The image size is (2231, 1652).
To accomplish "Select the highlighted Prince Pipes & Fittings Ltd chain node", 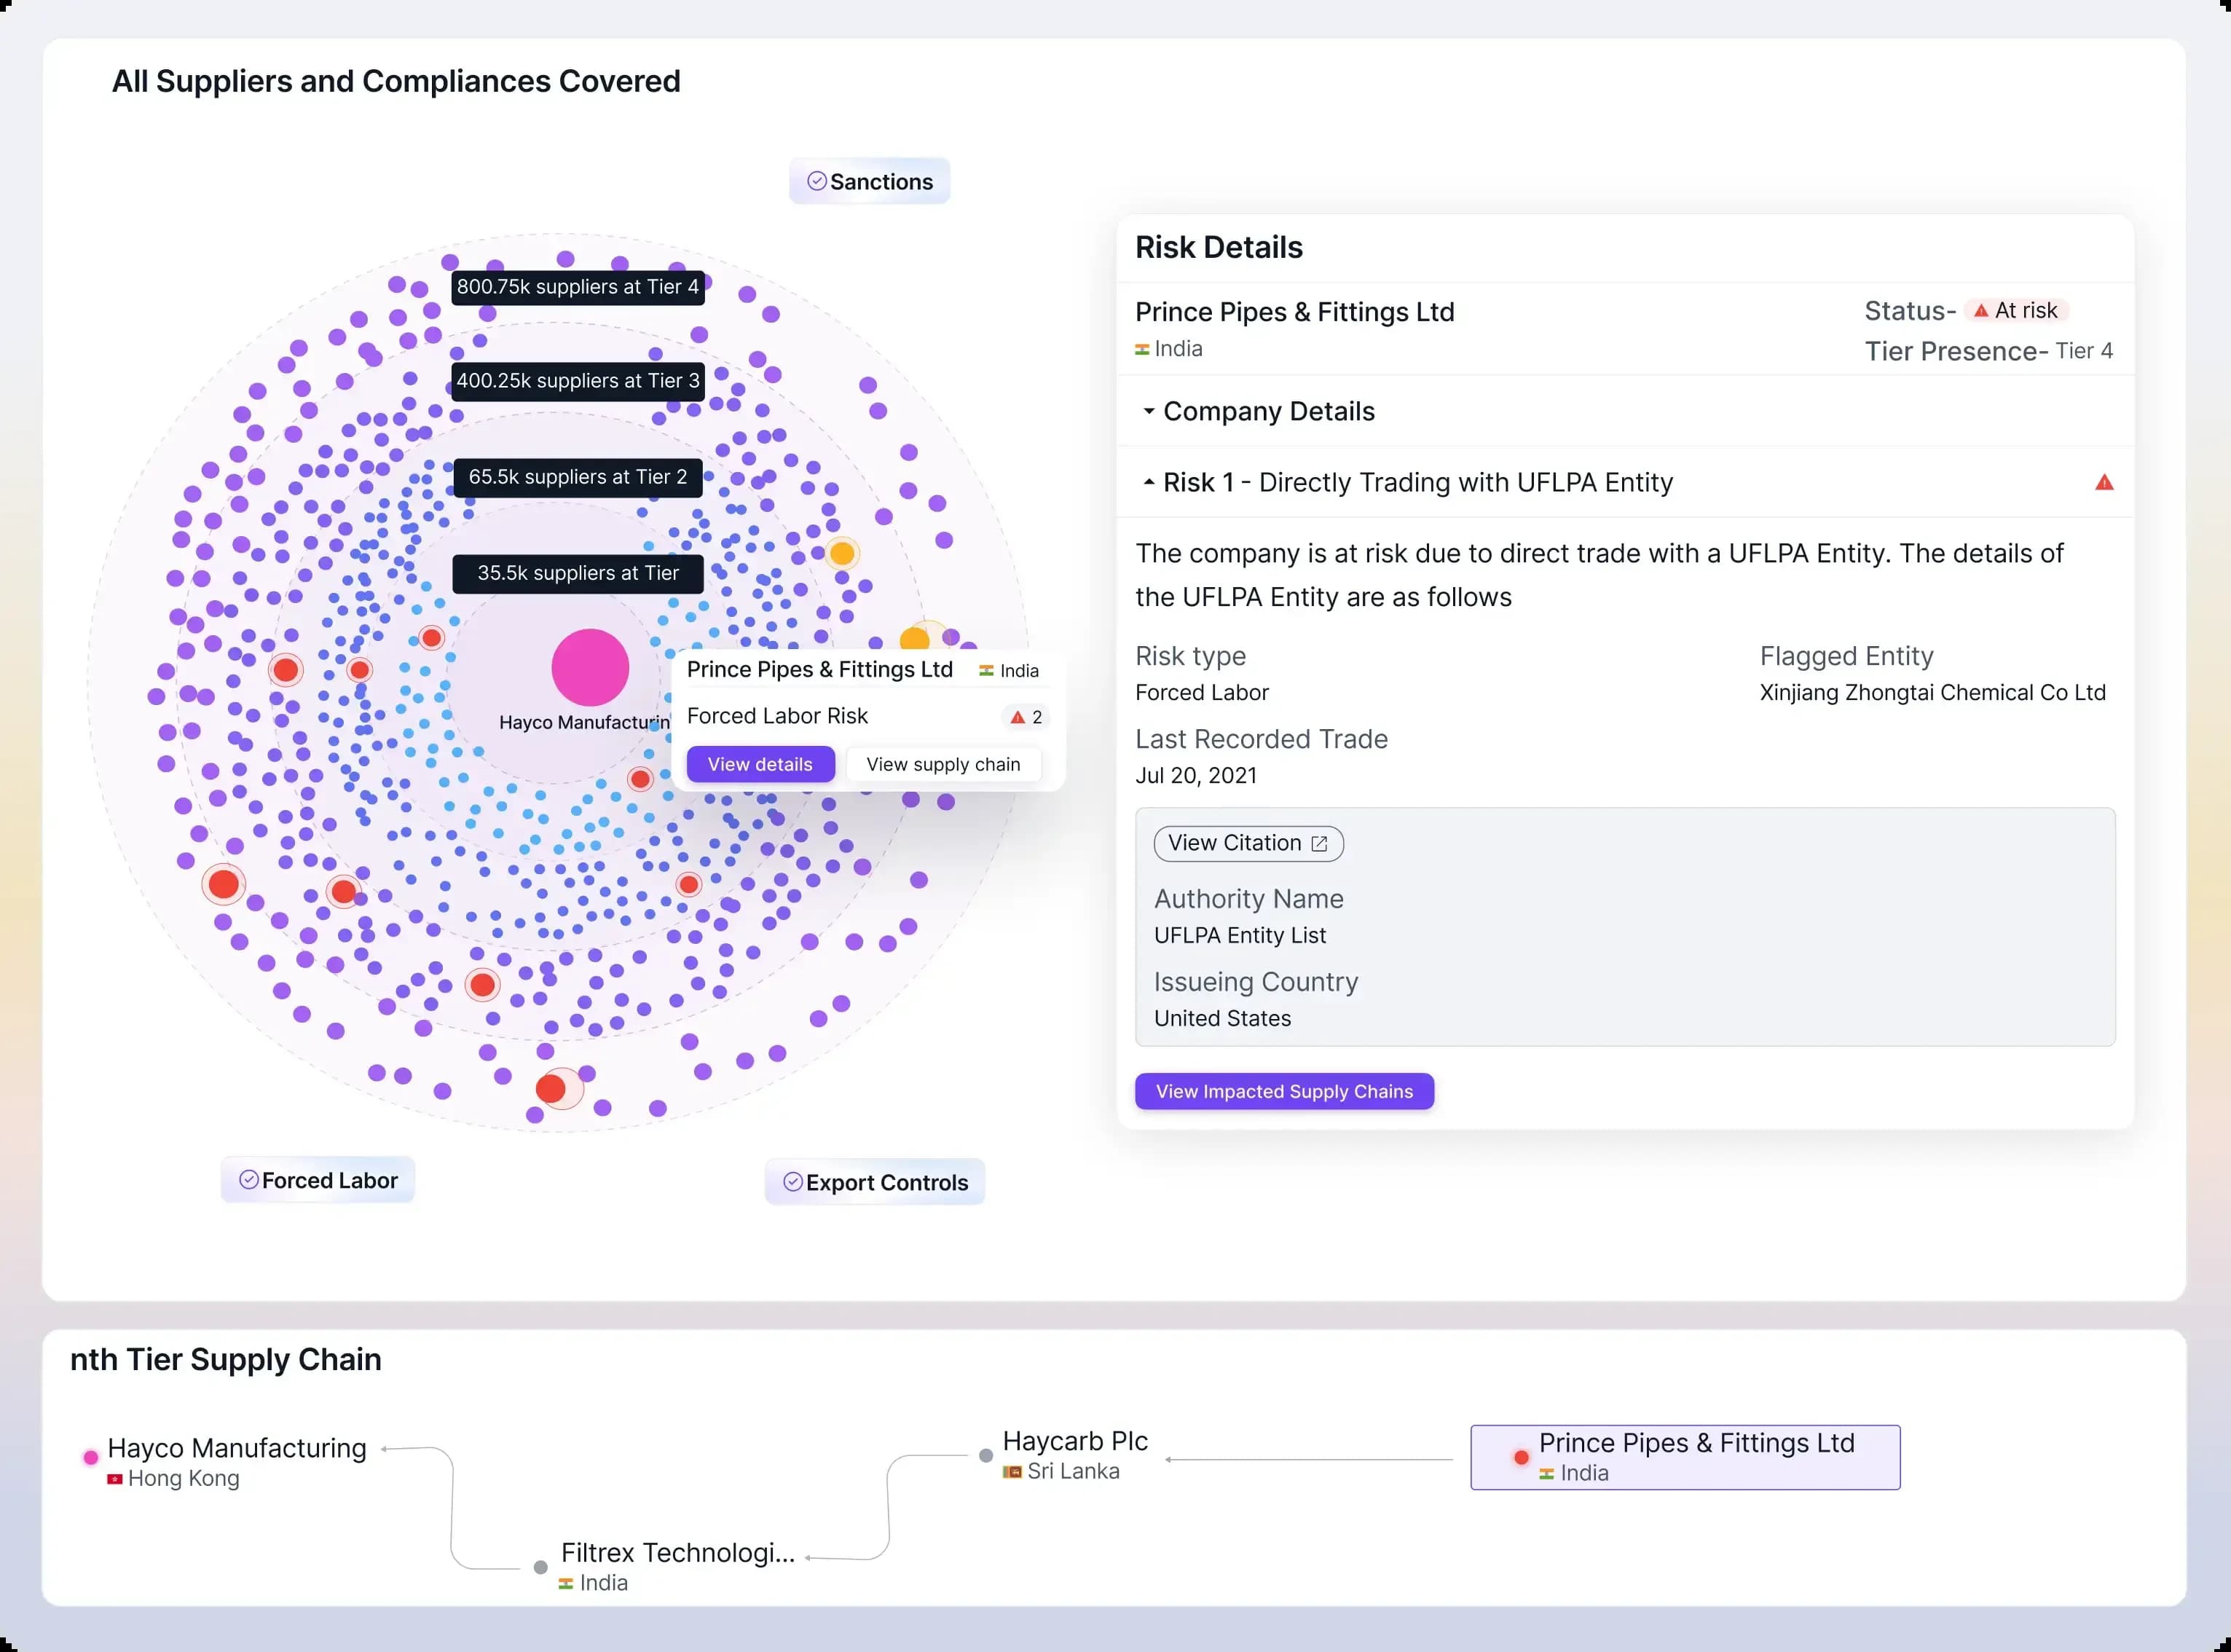I will tap(1685, 1457).
